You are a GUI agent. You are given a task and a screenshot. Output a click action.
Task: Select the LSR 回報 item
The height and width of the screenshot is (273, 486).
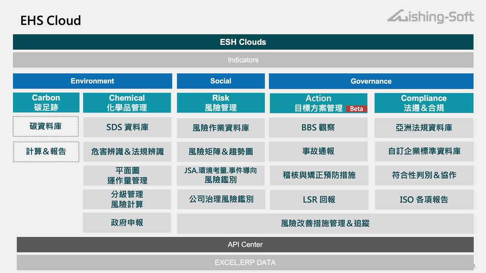coord(319,200)
